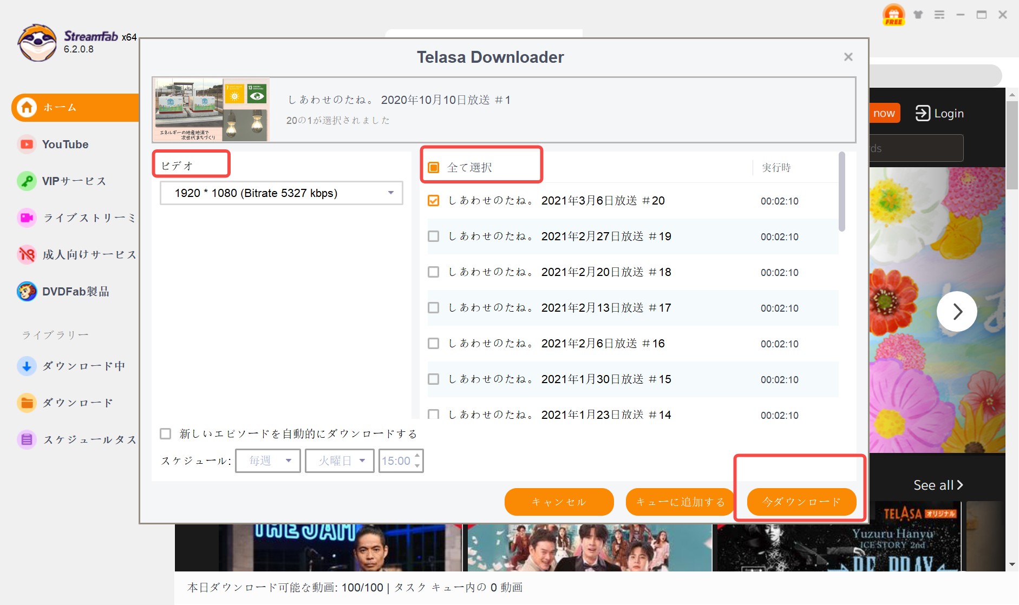Click the browser page vertical scrollbar

coord(1012,145)
